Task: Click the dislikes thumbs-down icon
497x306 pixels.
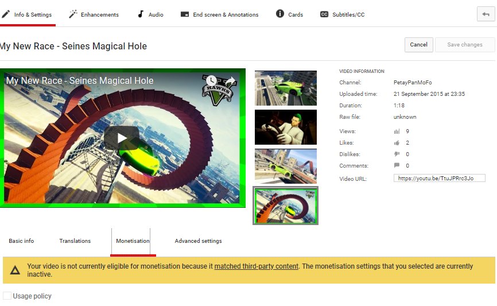Action: click(397, 154)
